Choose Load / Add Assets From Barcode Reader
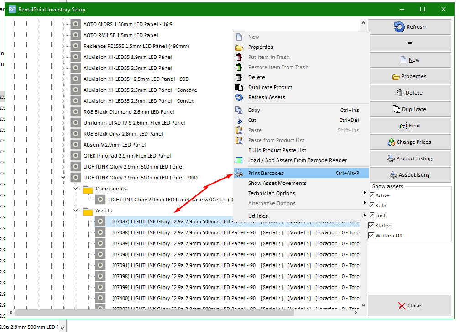 301,160
